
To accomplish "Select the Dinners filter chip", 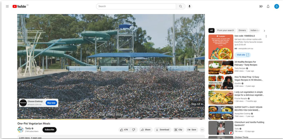I will point(242,31).
